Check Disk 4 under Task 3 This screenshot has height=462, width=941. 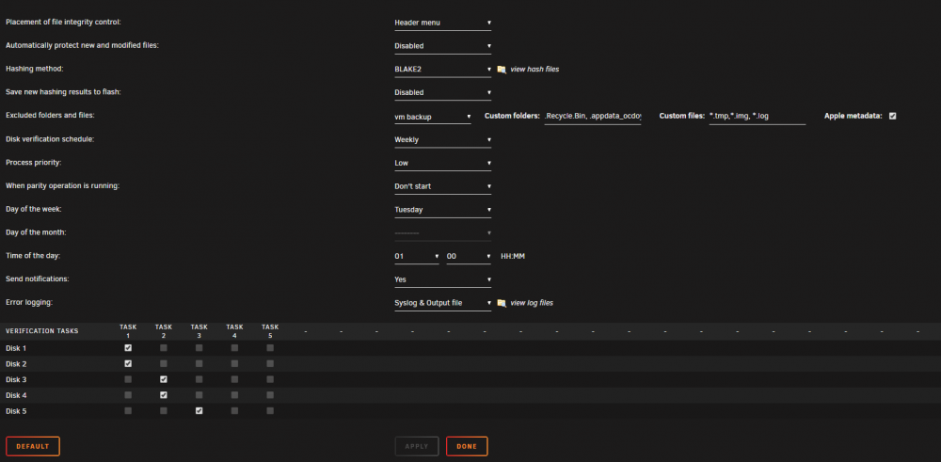click(199, 395)
